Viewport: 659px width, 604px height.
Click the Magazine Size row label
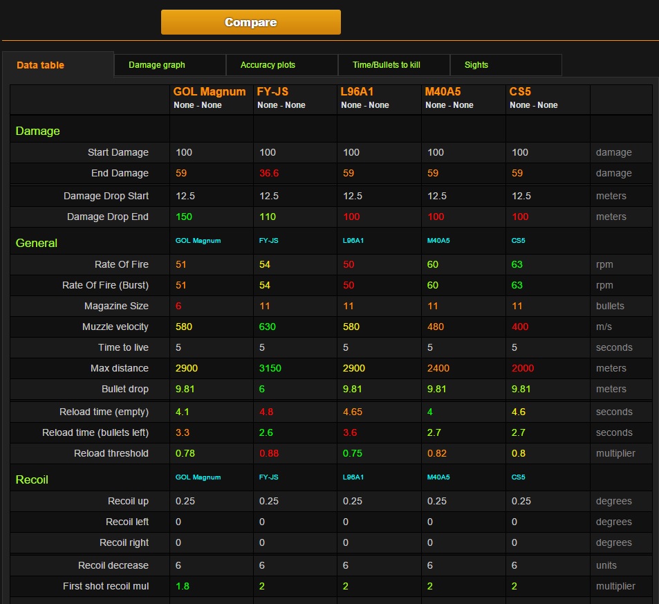click(x=116, y=306)
